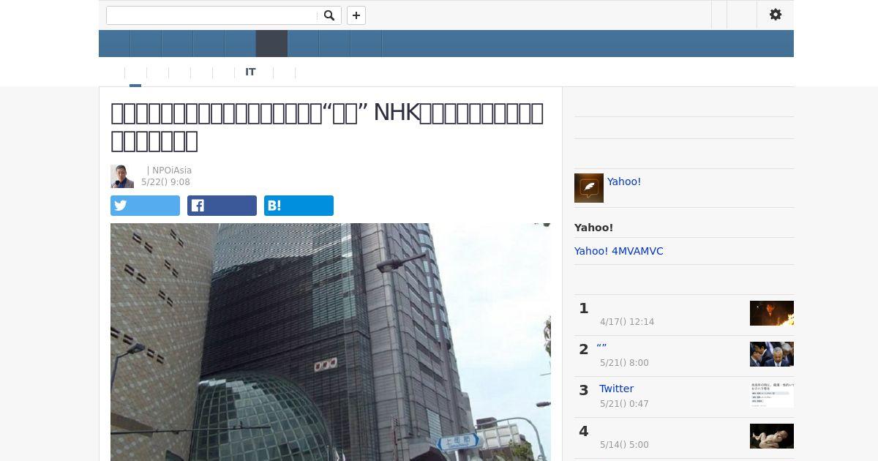Click the Yahoo! link beside feather icon
Image resolution: width=878 pixels, height=461 pixels.
pos(624,181)
